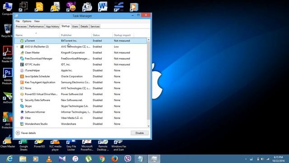
Task: Collapse to Fewer details
Action: pos(26,133)
